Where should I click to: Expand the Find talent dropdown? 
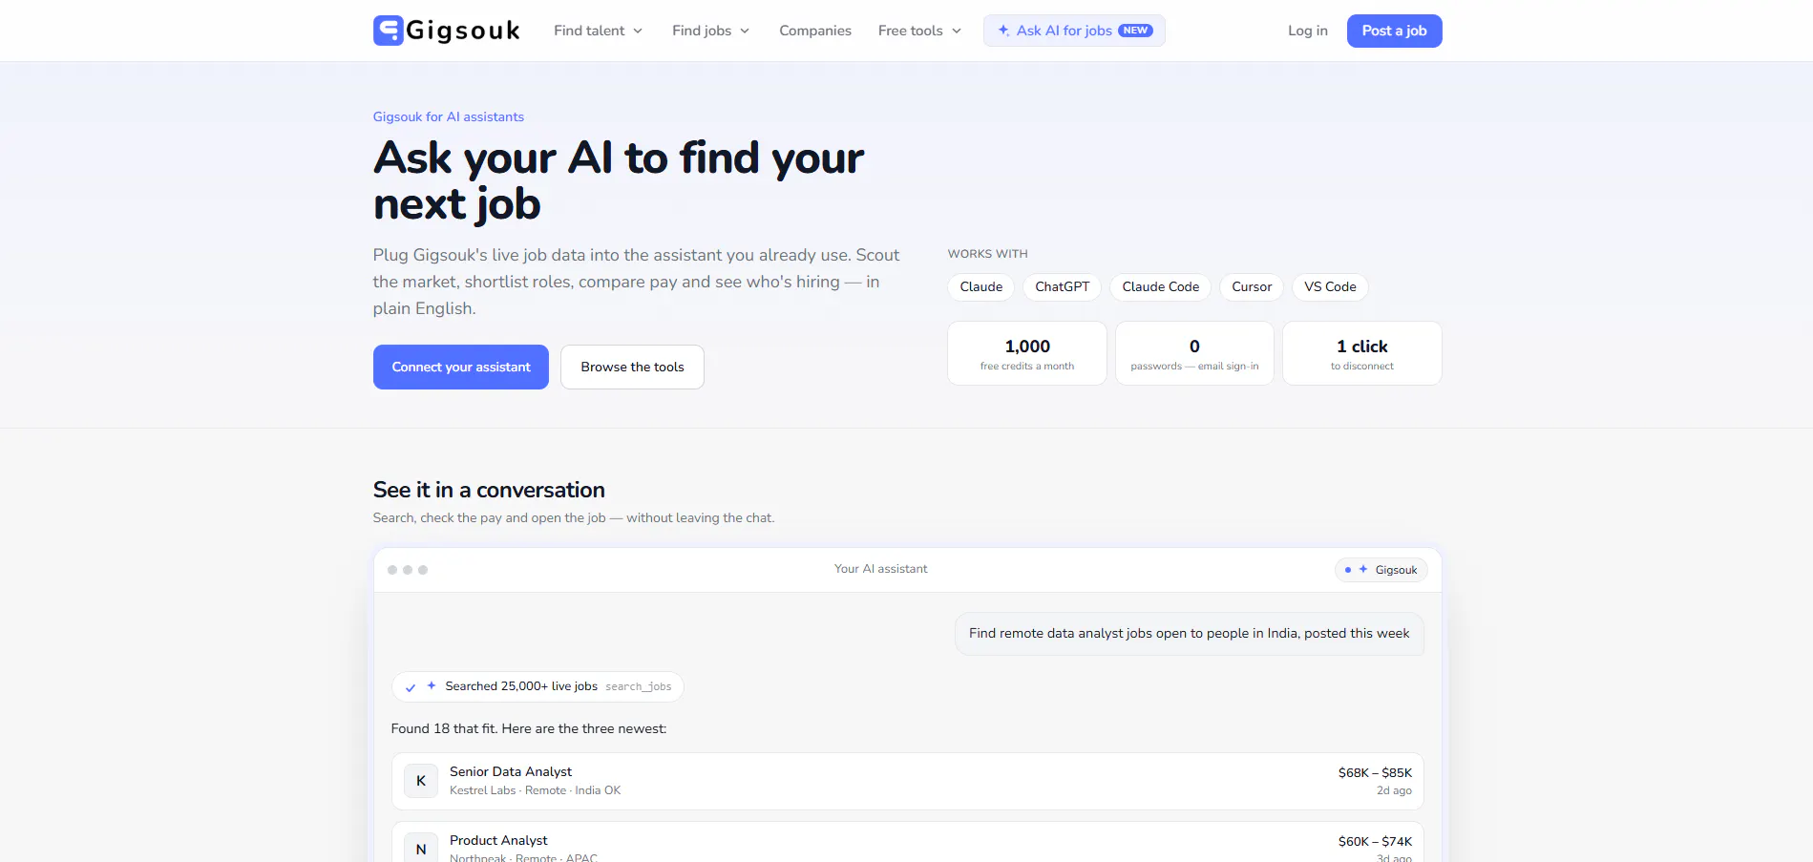click(599, 31)
